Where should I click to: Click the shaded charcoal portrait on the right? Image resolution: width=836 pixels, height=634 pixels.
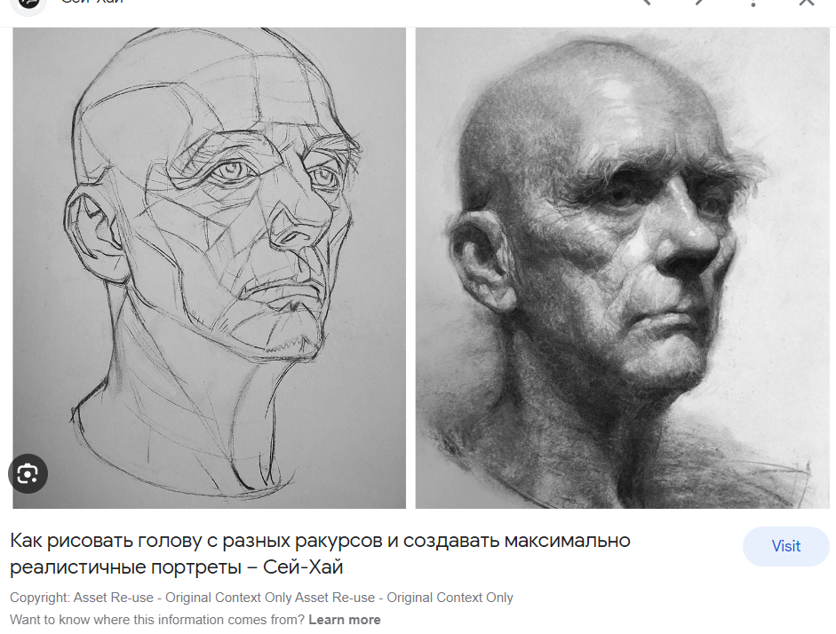pos(622,267)
